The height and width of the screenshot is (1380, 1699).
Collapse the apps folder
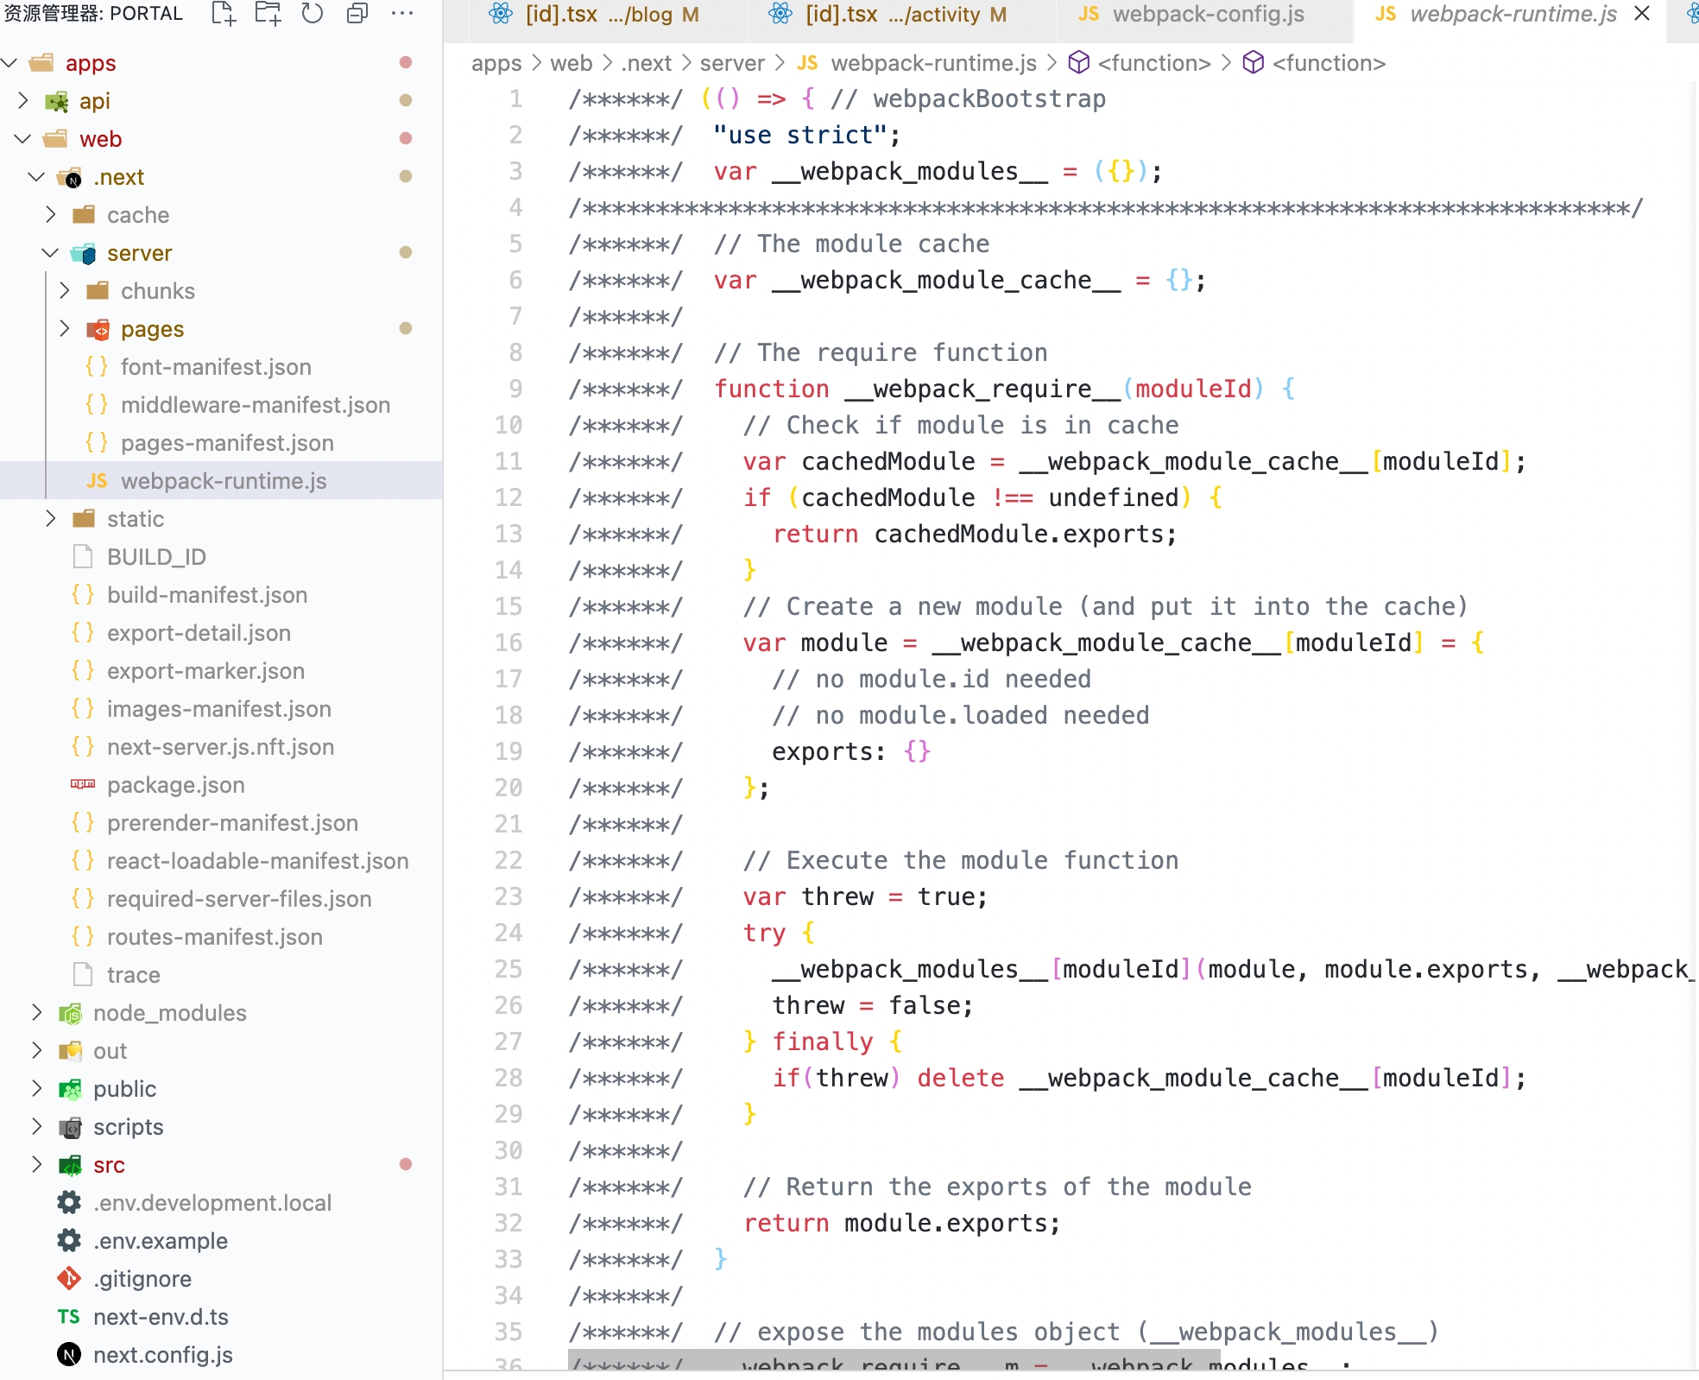coord(10,63)
